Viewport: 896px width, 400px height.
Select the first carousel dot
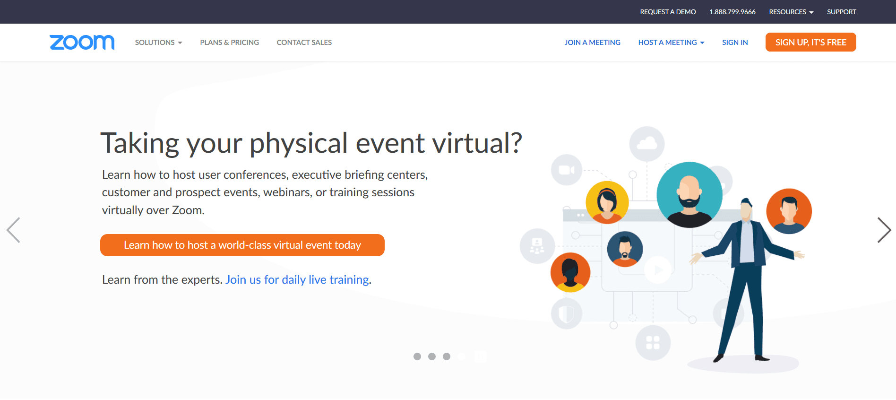coord(417,357)
